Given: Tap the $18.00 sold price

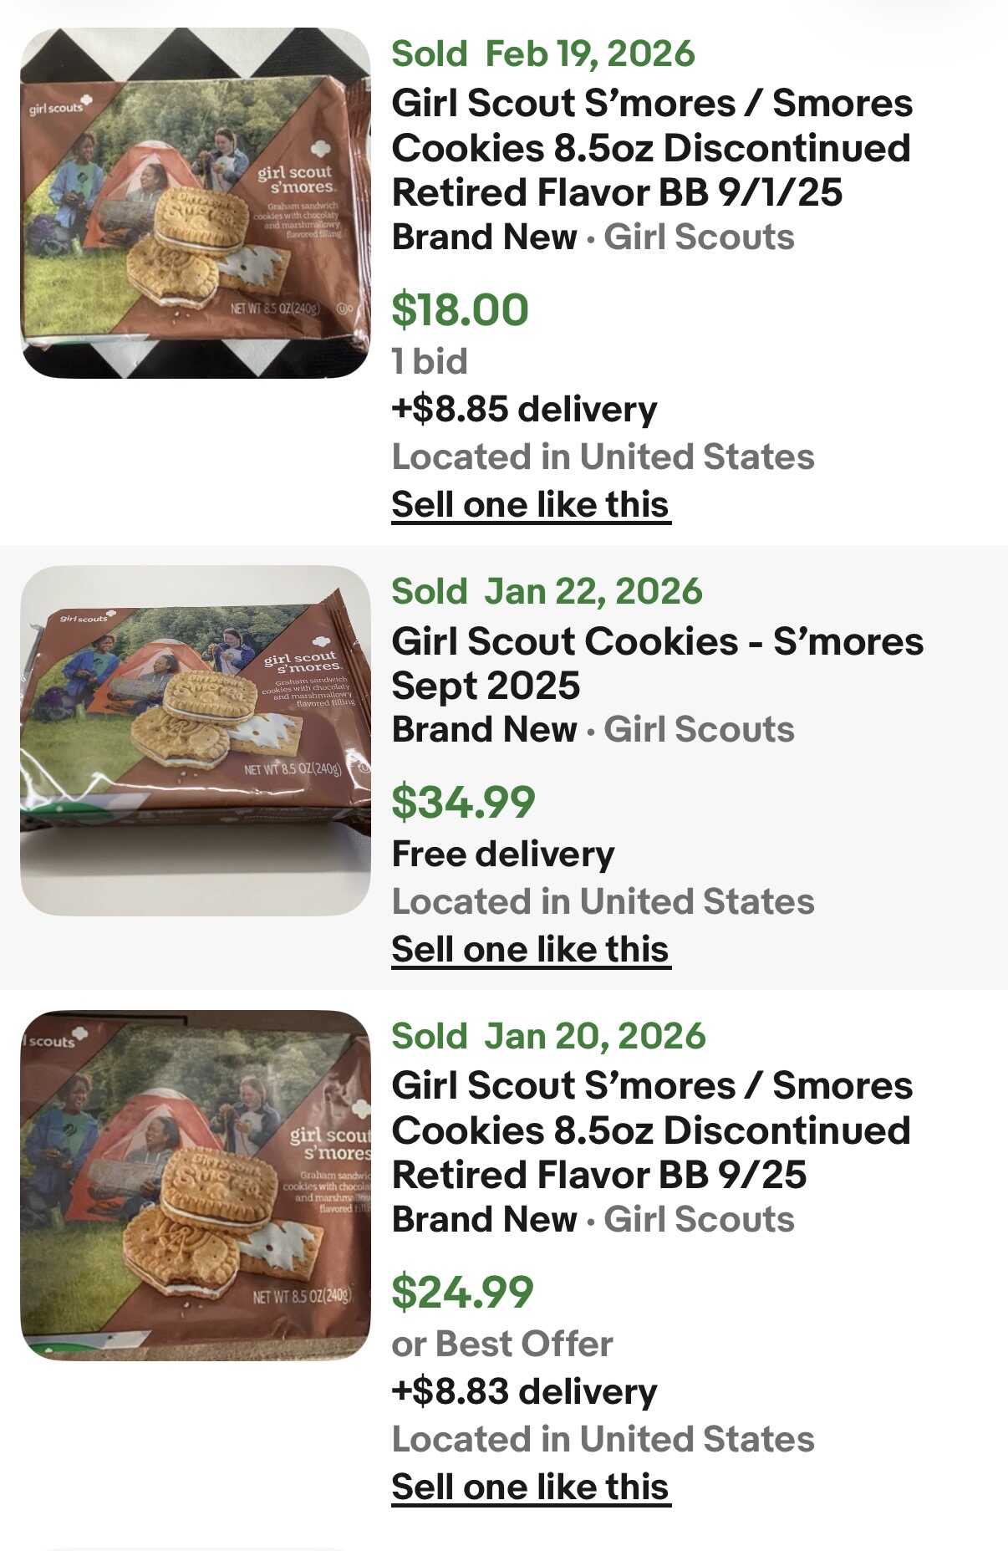Looking at the screenshot, I should click(460, 309).
